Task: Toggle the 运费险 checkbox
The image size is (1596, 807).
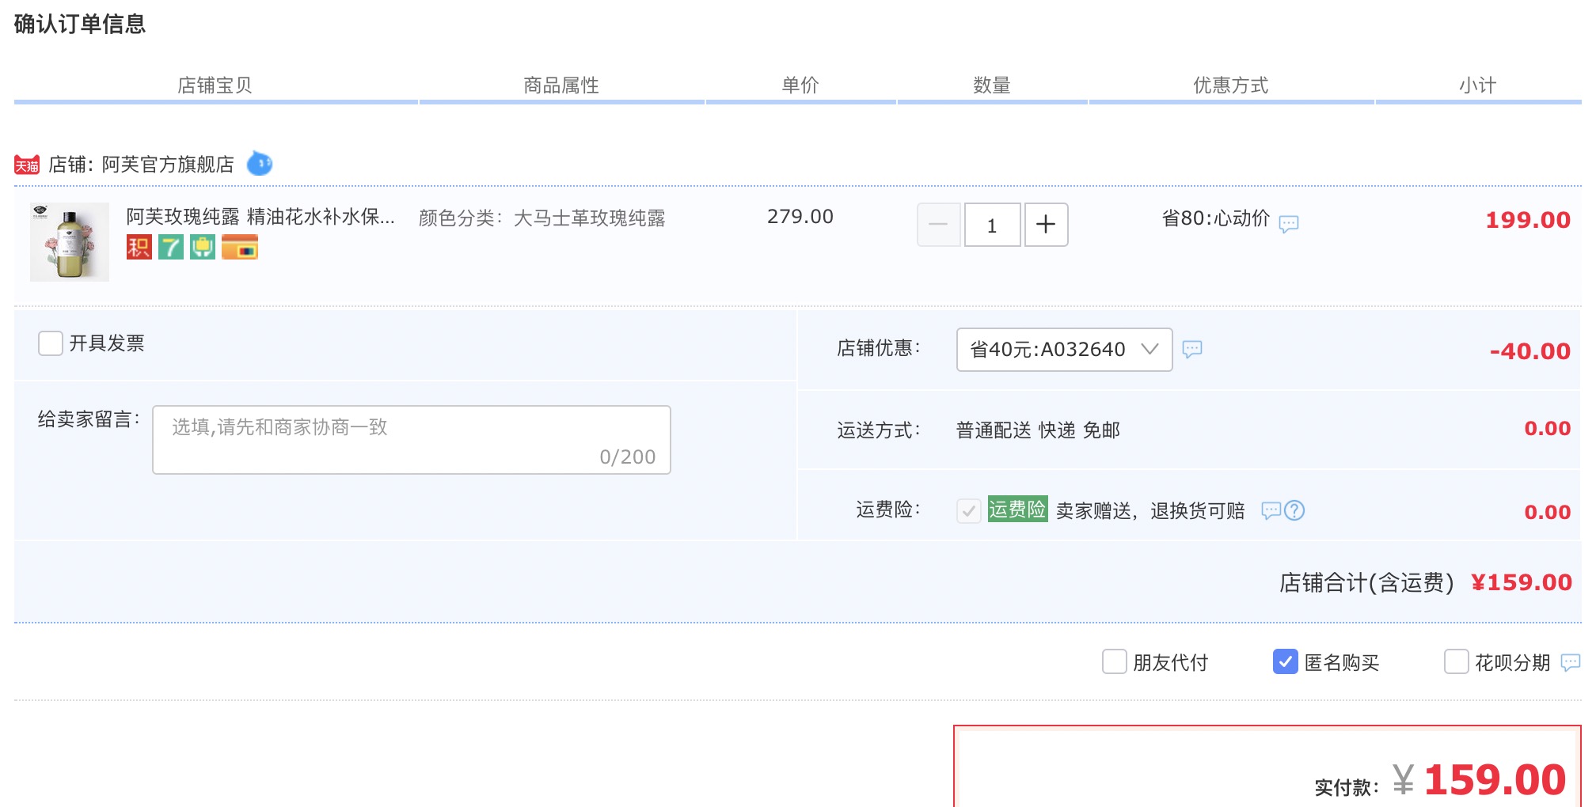Action: [969, 510]
